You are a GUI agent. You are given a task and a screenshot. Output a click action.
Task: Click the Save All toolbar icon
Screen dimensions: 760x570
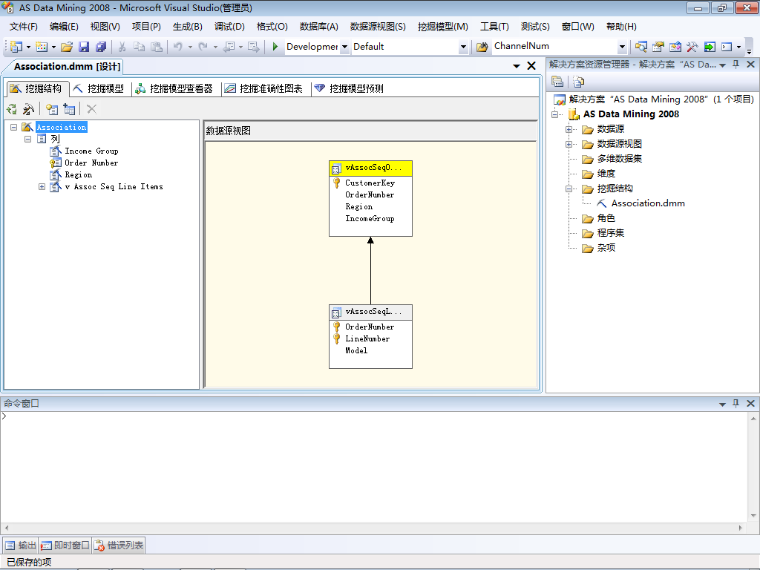(101, 47)
